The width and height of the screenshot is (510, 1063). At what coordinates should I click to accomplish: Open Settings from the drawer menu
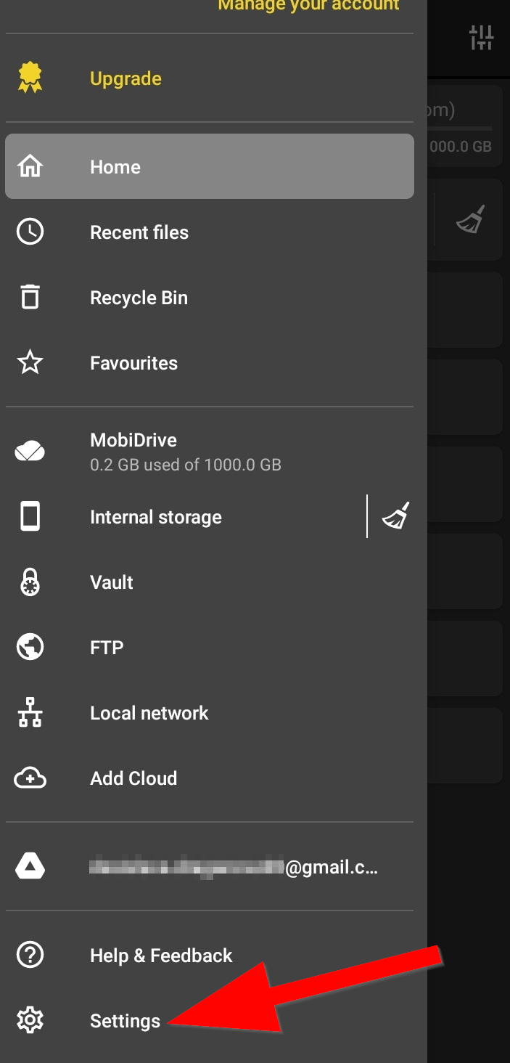[x=124, y=1020]
